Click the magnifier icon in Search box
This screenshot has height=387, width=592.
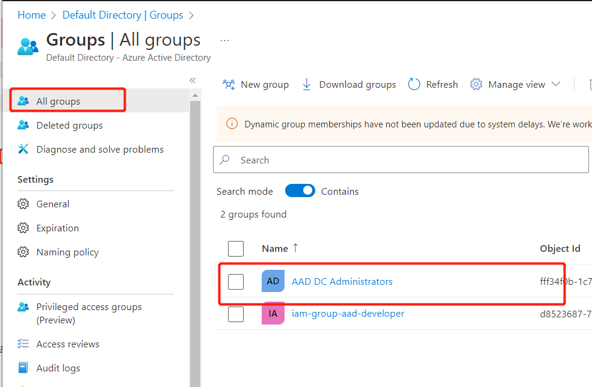coord(224,160)
